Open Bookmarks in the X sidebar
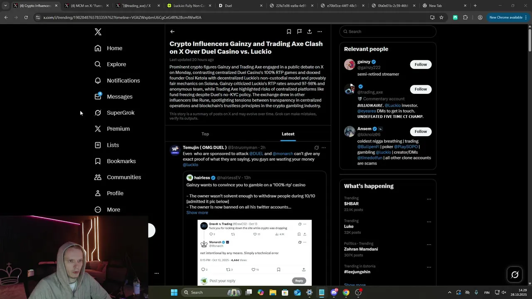The width and height of the screenshot is (532, 299). coord(115,161)
